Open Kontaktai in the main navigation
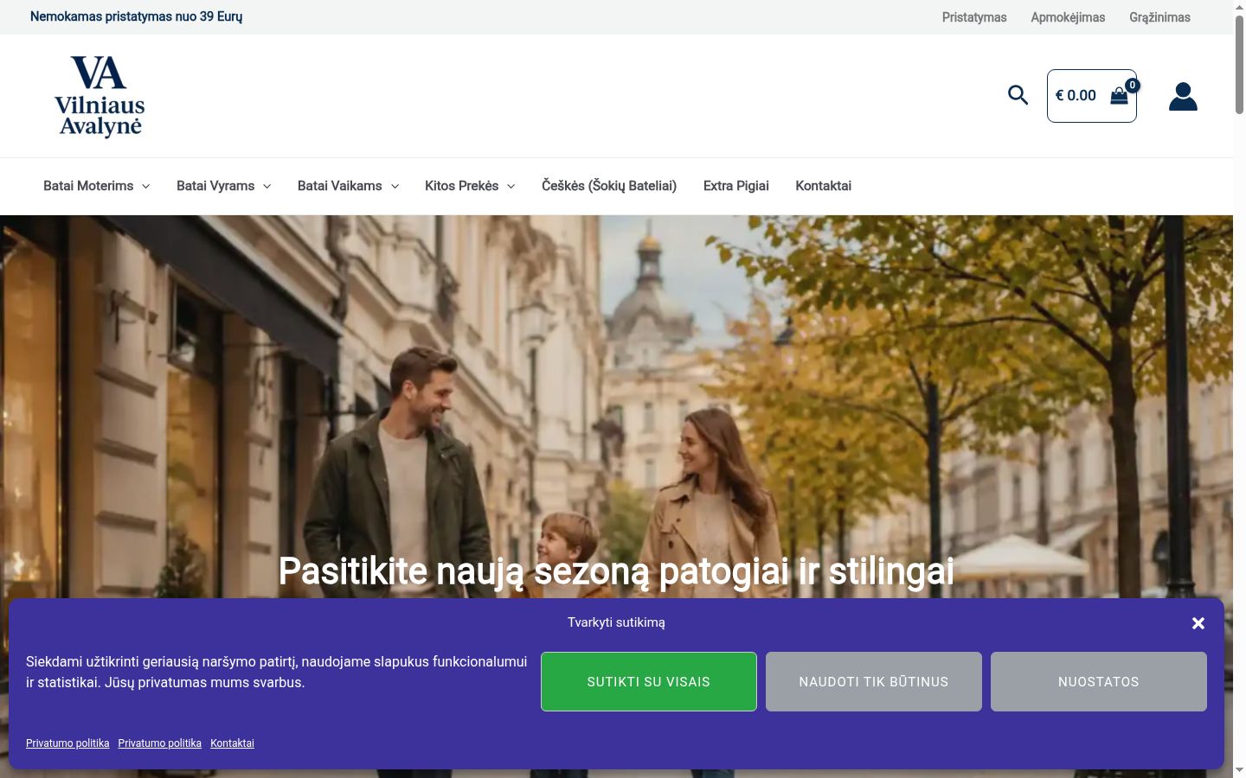Screen dimensions: 1246x778 pos(824,186)
